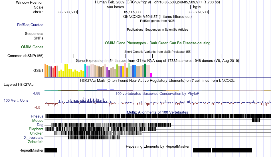The width and height of the screenshot is (271, 157).
Task: Click the chr16:85,508,248-85,509,977 position text
Action: [187, 2]
